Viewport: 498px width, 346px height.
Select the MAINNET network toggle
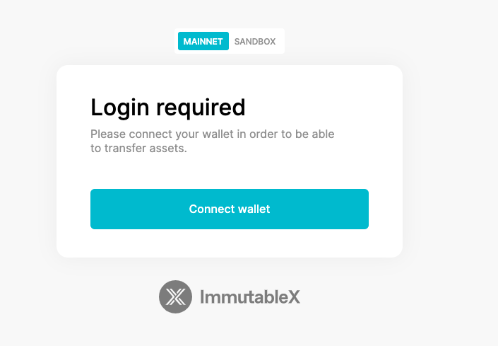203,41
